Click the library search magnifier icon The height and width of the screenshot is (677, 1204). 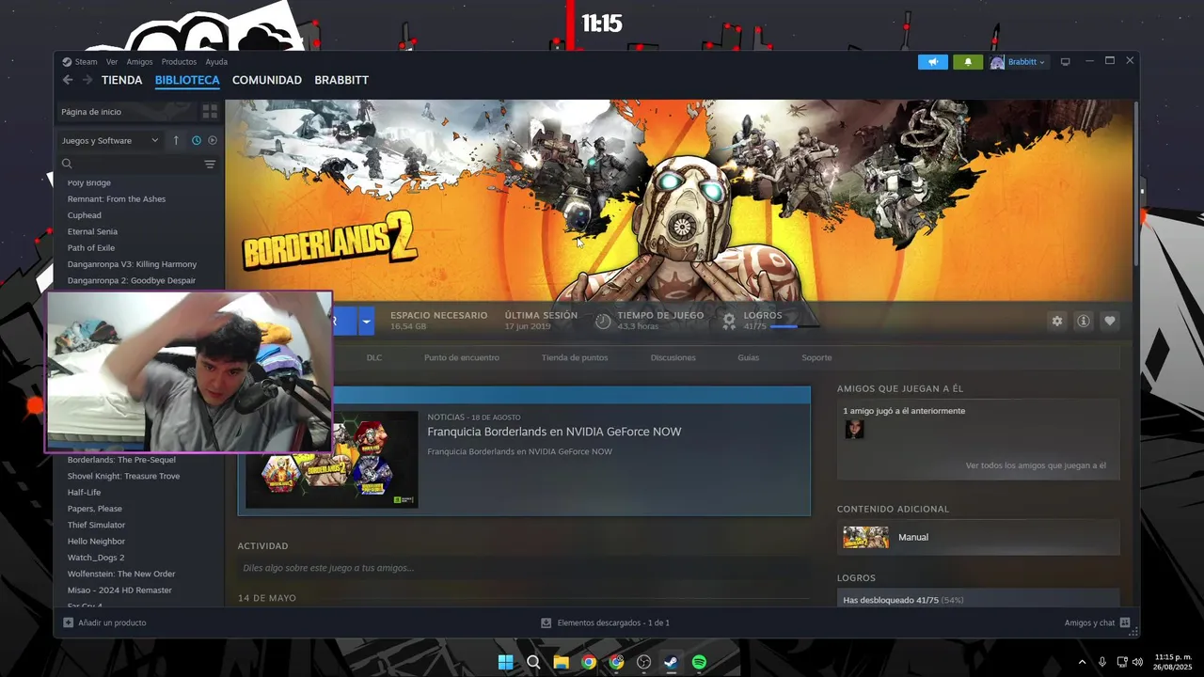coord(67,164)
